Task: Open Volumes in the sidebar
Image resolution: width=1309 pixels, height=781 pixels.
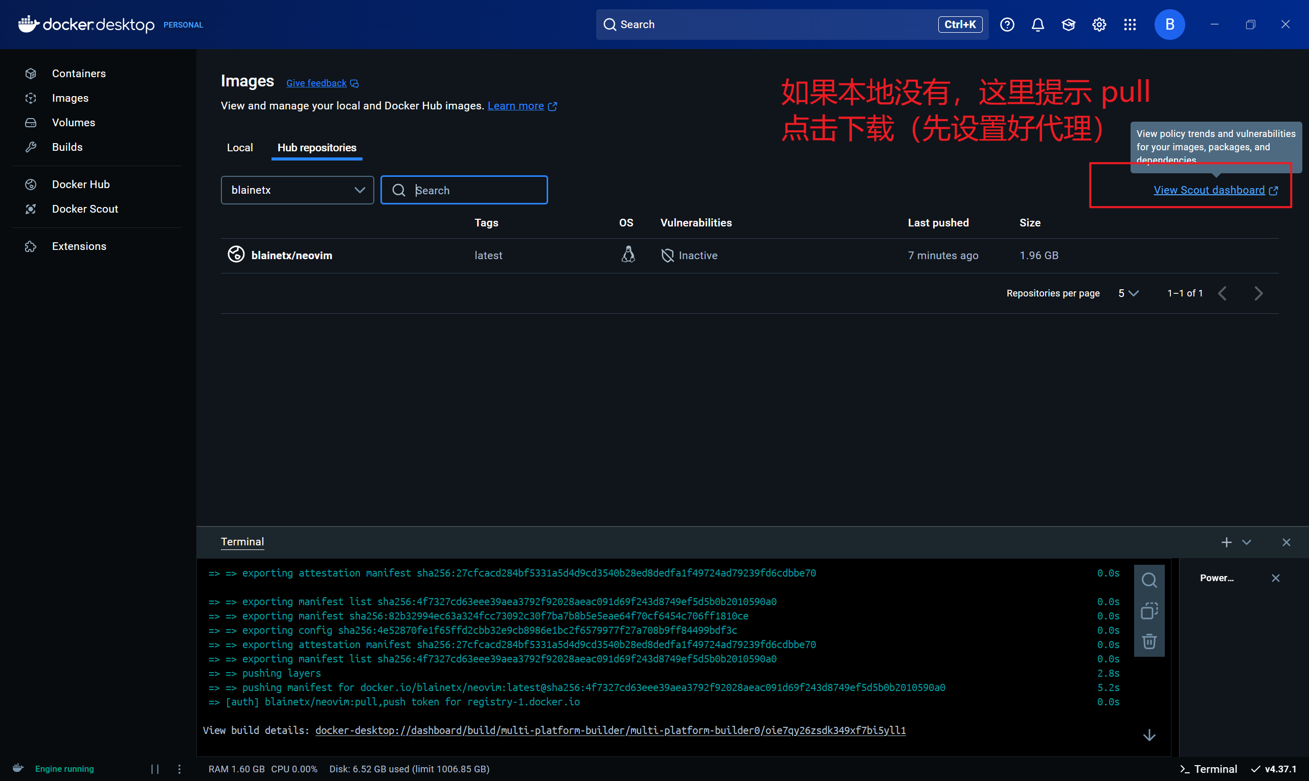Action: [73, 123]
